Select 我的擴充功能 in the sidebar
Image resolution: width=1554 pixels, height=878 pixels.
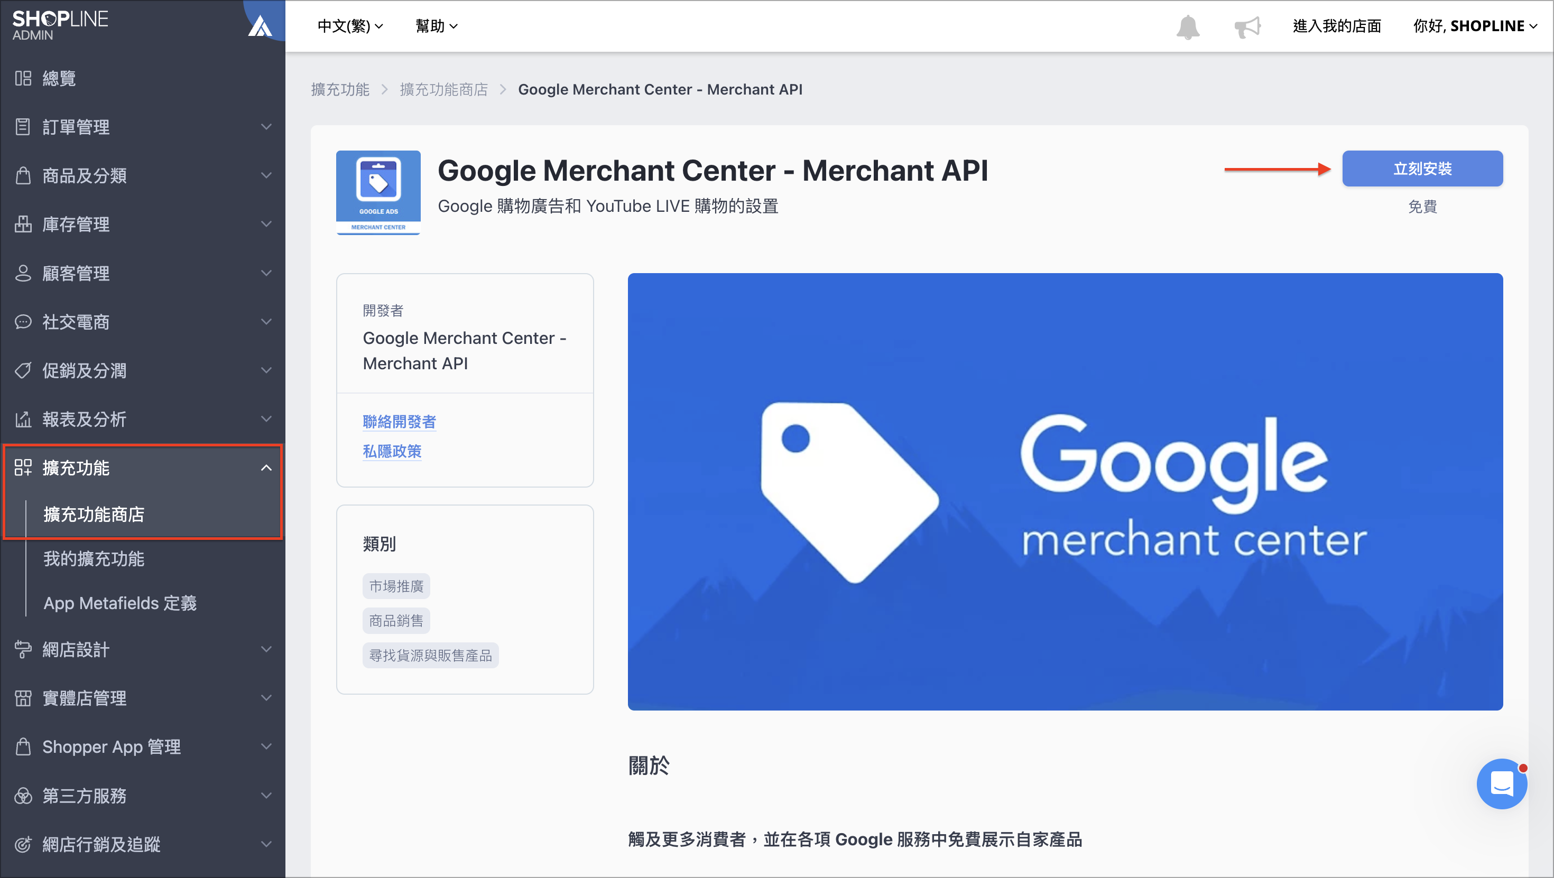click(94, 559)
